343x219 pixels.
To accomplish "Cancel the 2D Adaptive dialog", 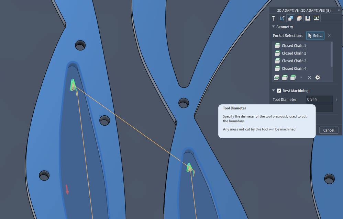I will [x=329, y=130].
